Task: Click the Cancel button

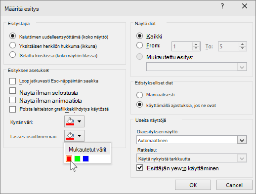Action: tap(234, 185)
